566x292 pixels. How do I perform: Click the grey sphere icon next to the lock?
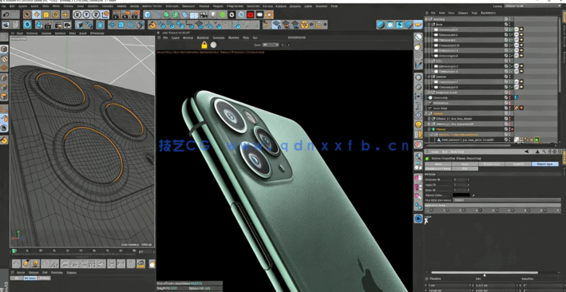213,45
